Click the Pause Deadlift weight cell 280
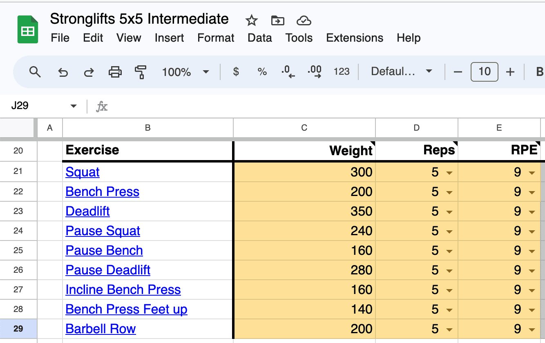The width and height of the screenshot is (545, 343). (x=304, y=270)
